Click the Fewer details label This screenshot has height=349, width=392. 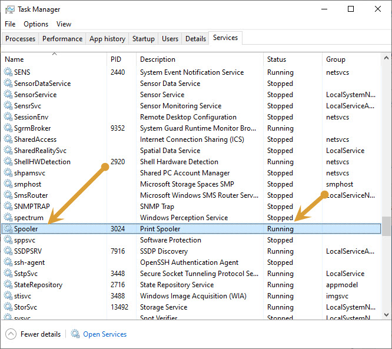pyautogui.click(x=41, y=334)
